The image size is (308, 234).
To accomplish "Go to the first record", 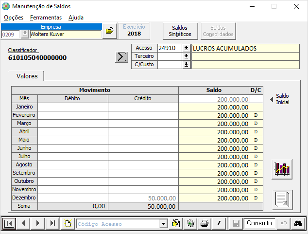I will coord(9,223).
